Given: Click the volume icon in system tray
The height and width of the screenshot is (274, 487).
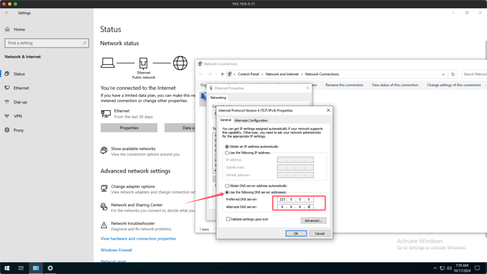Looking at the screenshot, I should (449, 268).
